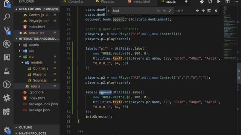Viewport: 241px width, 135px height.
Task: Click the selected word 'append' on line 86
Action: (105, 92)
